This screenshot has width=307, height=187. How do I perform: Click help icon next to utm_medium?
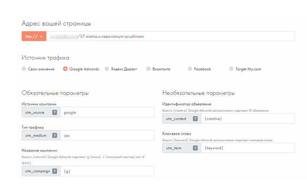pos(54,135)
